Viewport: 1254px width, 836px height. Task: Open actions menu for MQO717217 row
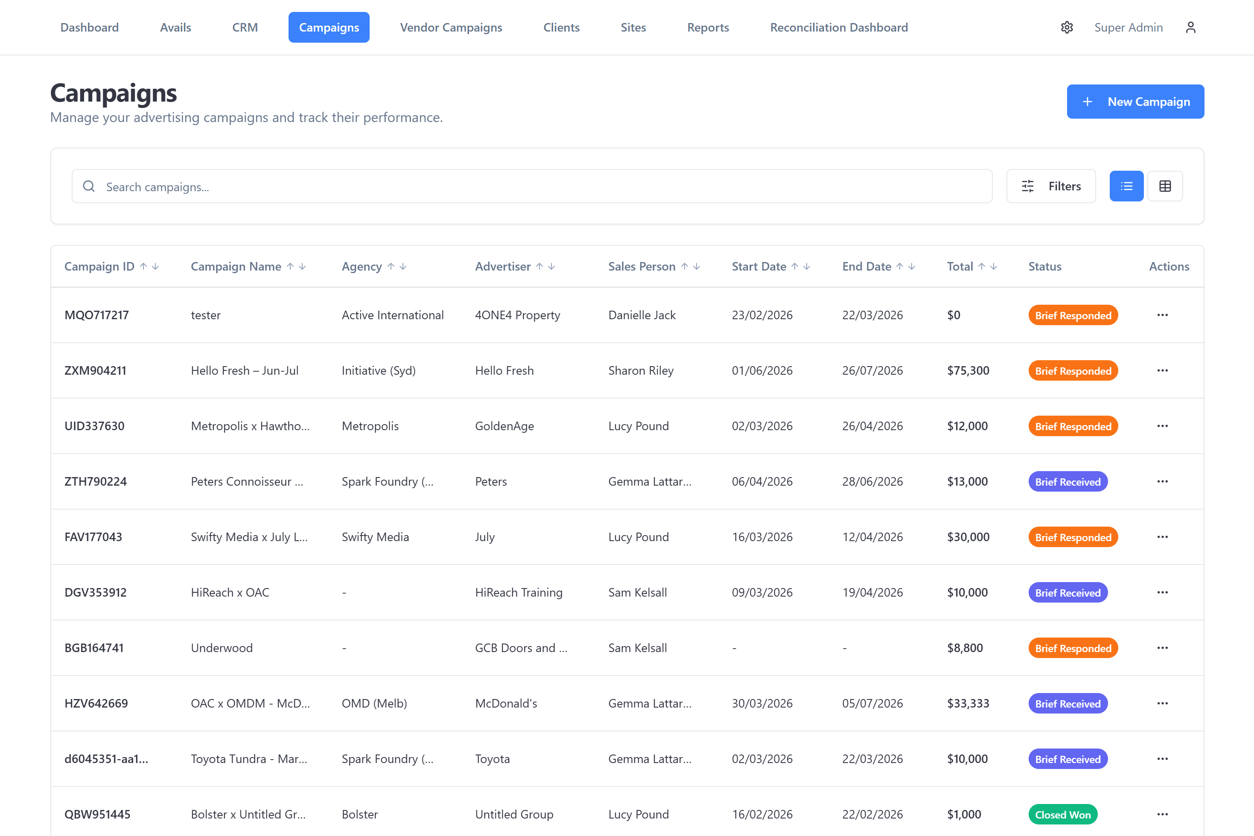tap(1162, 315)
